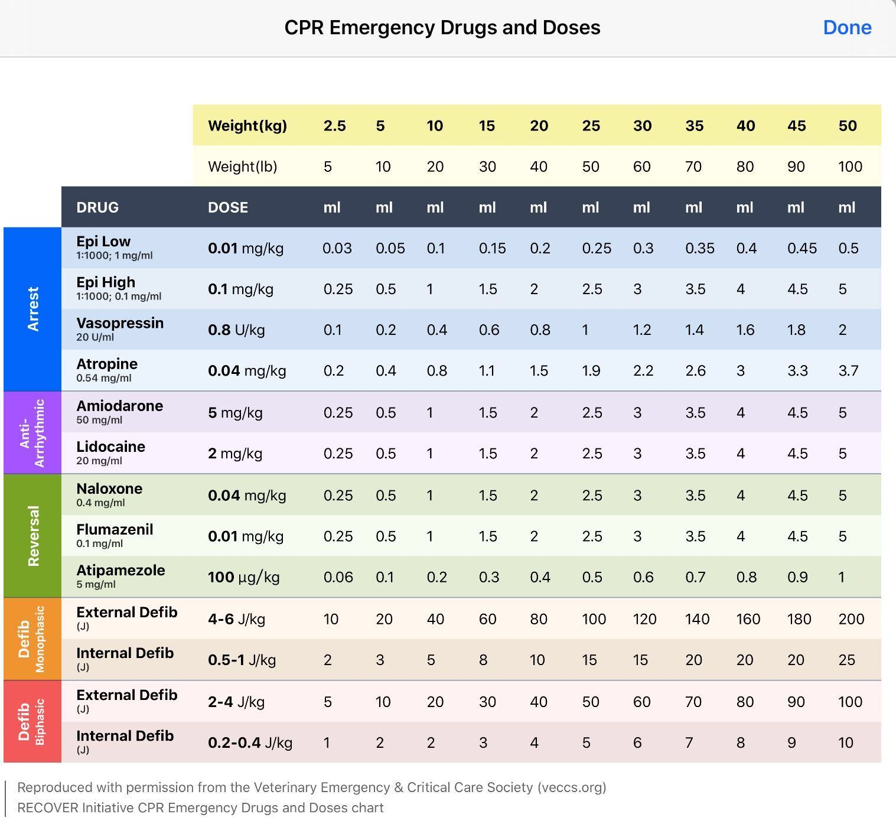Select the 2.5 kg weight column header
The height and width of the screenshot is (837, 896).
click(334, 126)
